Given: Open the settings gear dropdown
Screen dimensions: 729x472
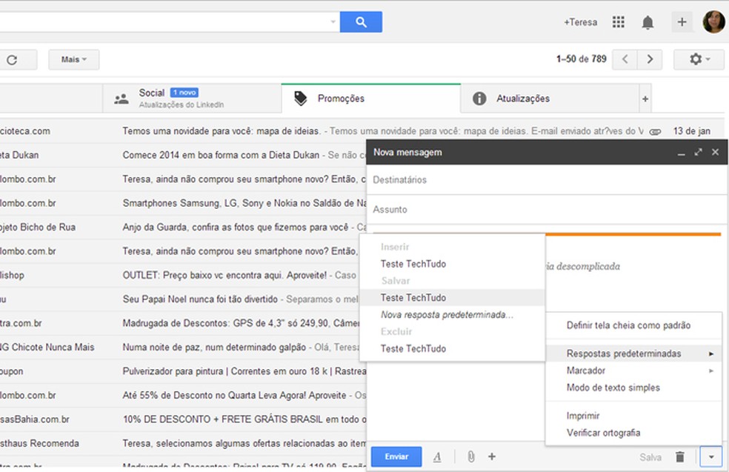Looking at the screenshot, I should (x=698, y=59).
